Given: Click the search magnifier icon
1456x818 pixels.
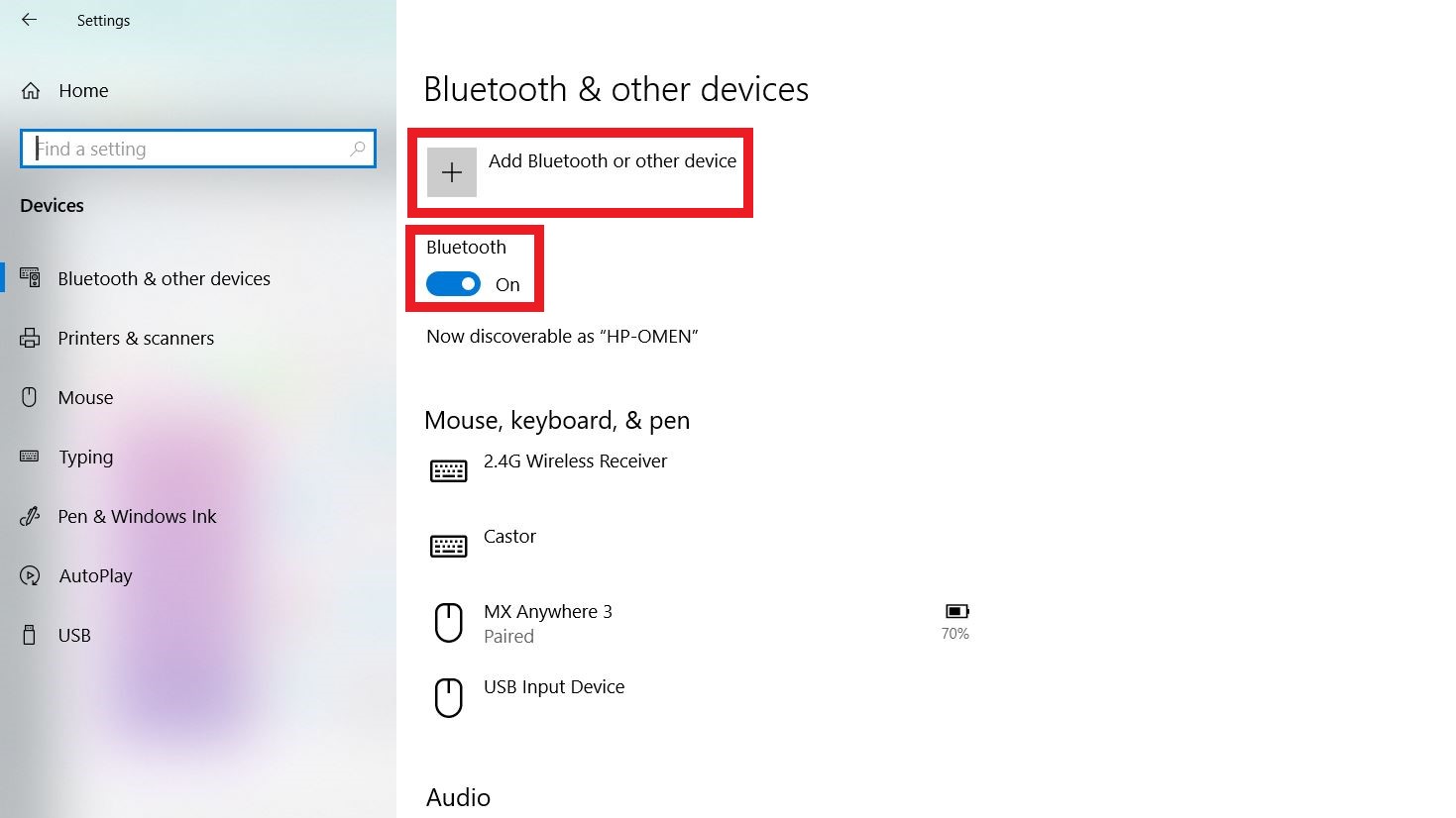Looking at the screenshot, I should (x=358, y=149).
